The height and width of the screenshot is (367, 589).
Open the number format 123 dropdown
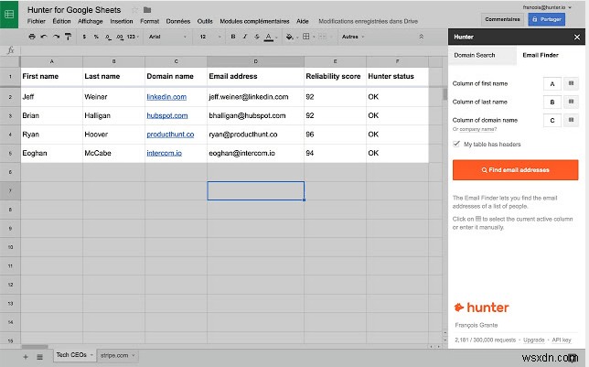(x=133, y=37)
